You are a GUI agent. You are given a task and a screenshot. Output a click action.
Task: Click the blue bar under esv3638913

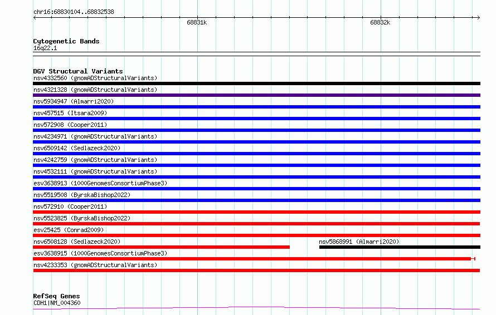click(x=256, y=189)
